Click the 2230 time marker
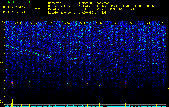 163,23
